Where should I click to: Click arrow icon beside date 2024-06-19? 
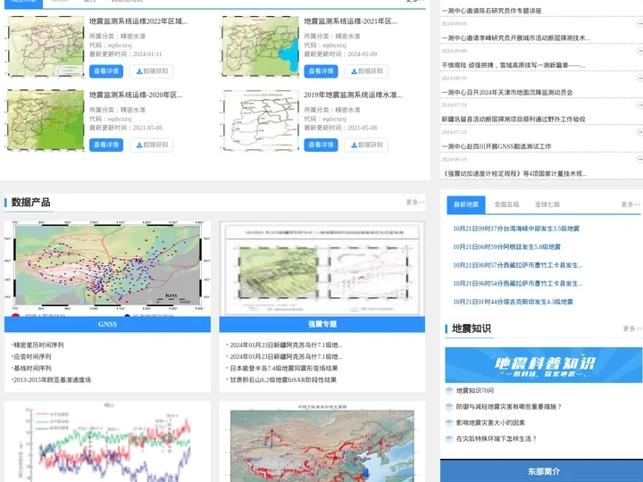tap(639, 159)
